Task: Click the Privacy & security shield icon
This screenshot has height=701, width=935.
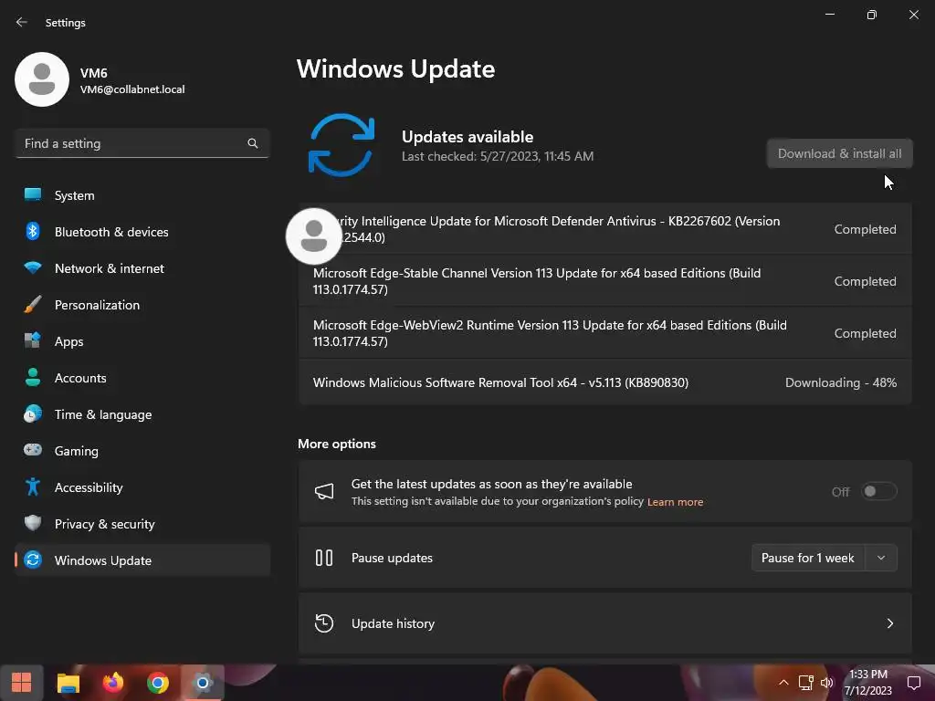Action: coord(33,523)
